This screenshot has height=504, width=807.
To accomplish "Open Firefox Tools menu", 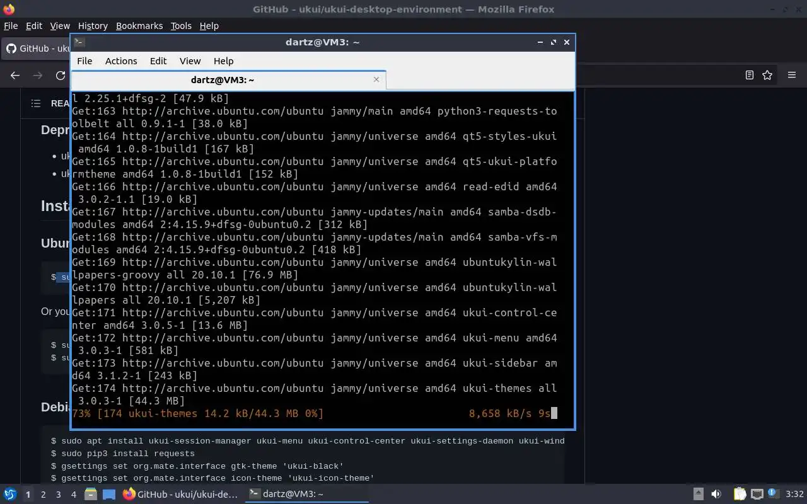I will click(181, 26).
